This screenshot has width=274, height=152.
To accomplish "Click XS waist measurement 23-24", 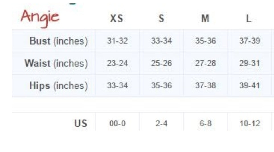I will coord(117,63).
